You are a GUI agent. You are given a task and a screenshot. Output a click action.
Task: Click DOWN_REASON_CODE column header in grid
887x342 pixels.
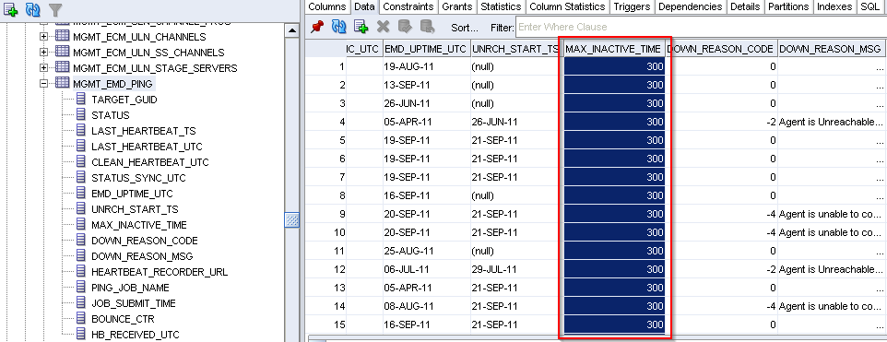721,49
